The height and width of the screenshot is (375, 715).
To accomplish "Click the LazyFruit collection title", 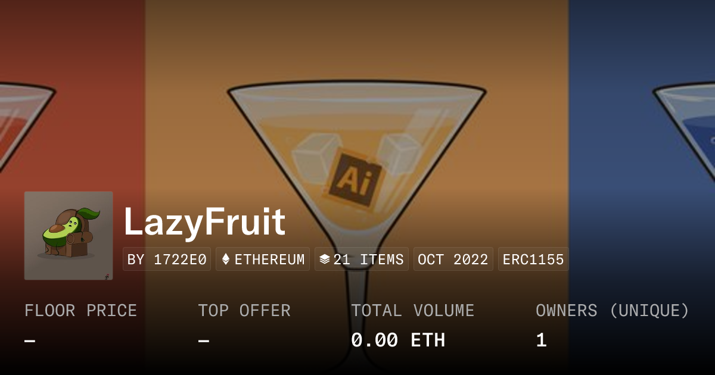I will click(x=204, y=222).
